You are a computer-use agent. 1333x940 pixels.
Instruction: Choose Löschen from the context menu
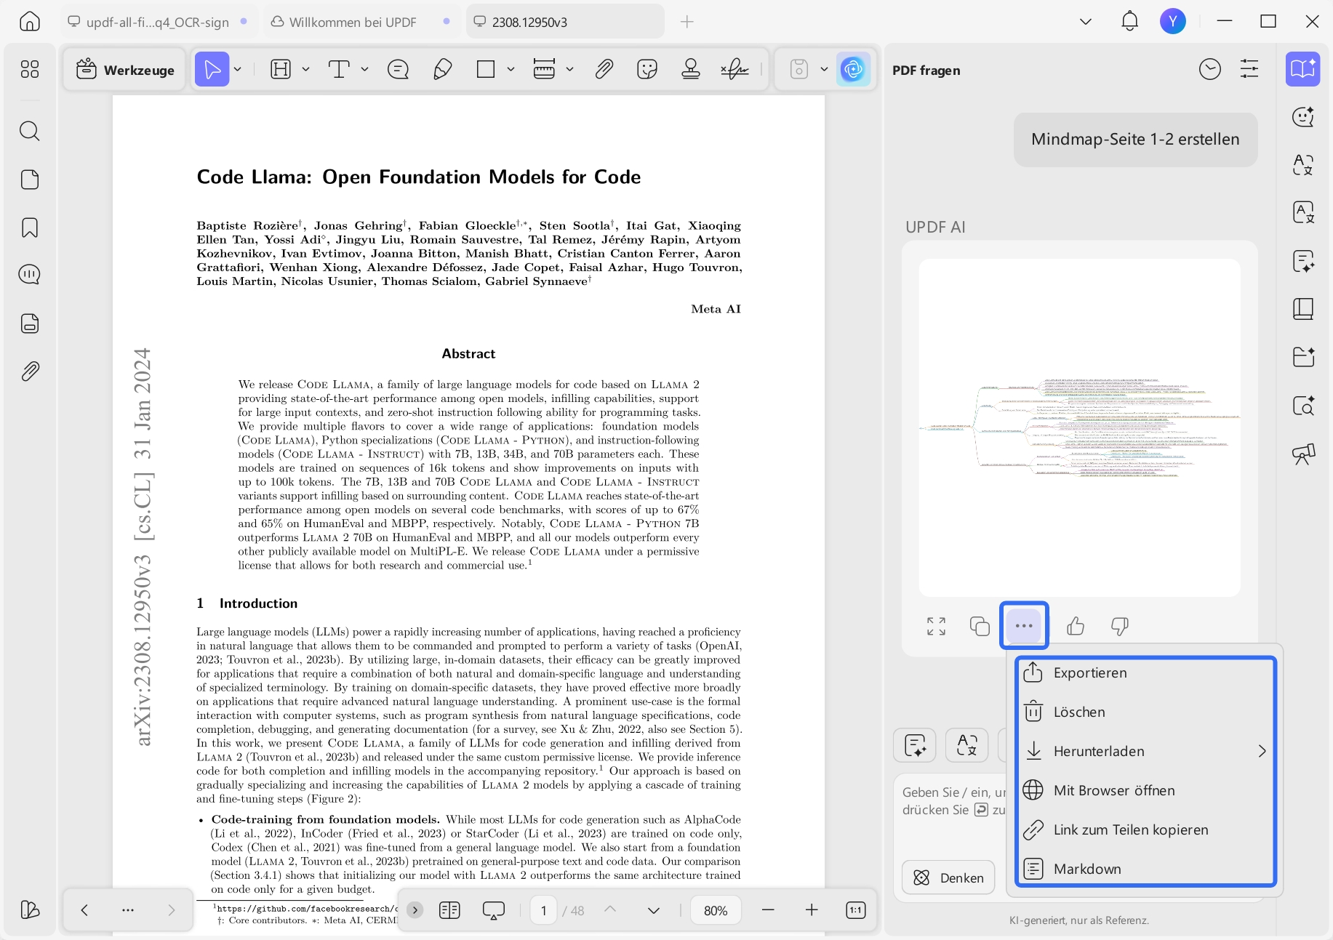coord(1146,712)
